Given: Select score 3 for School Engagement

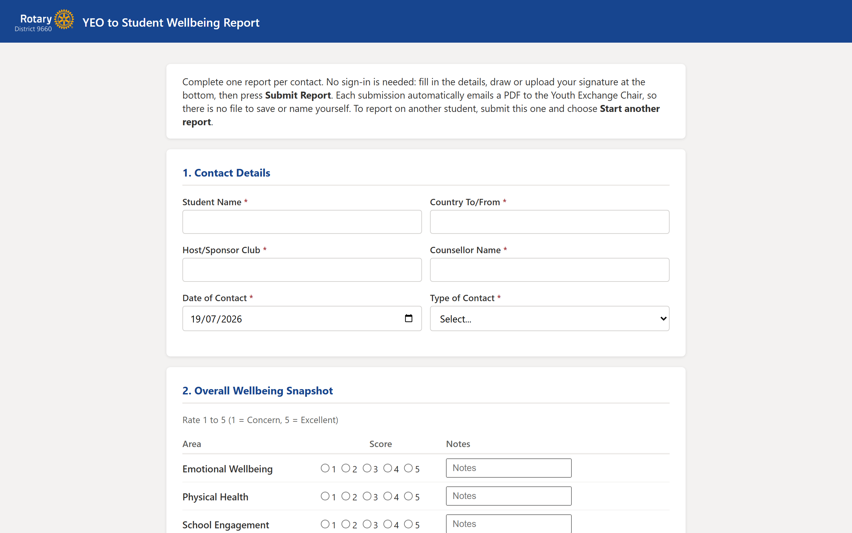Looking at the screenshot, I should click(x=367, y=524).
